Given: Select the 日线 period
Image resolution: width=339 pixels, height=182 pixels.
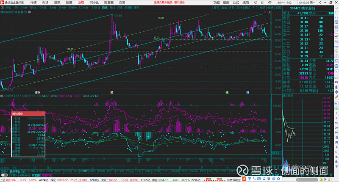Looking at the screenshot, I should pyautogui.click(x=105, y=8).
